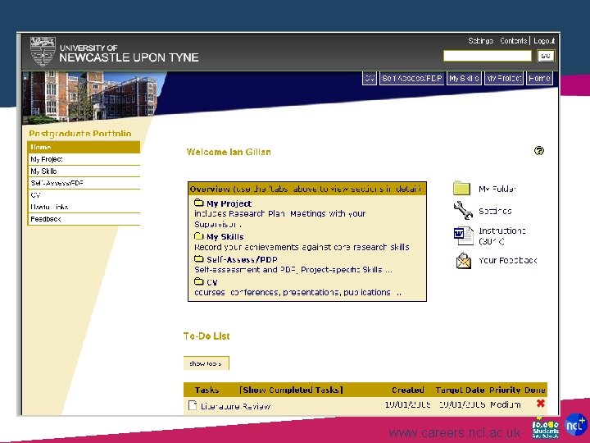This screenshot has width=590, height=443.
Task: Open the CV overview link
Action: point(212,282)
